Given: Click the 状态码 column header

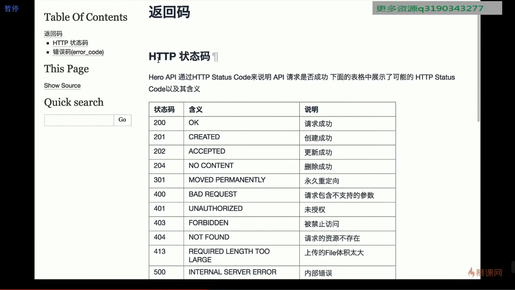Looking at the screenshot, I should (x=166, y=109).
